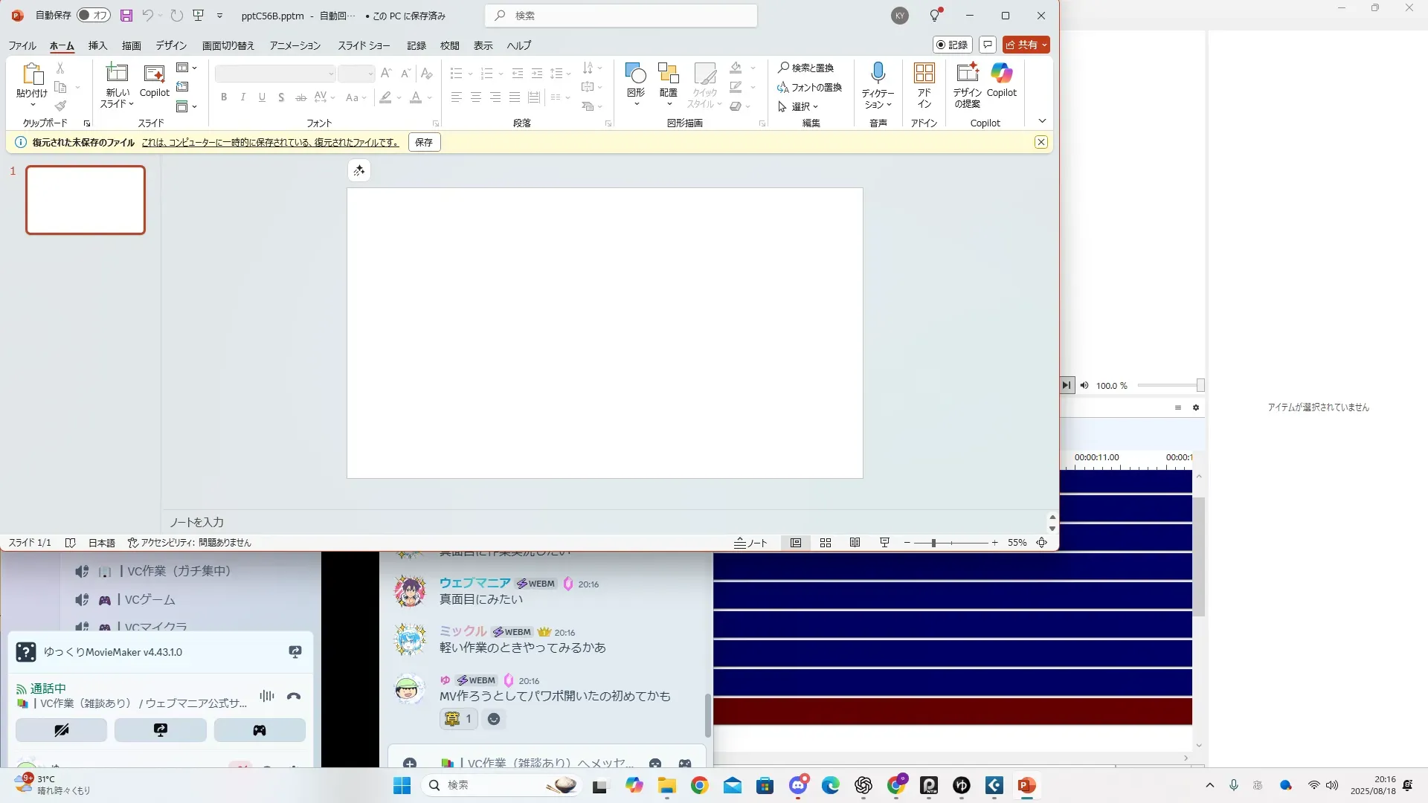Toggle bold formatting
Screen dimensions: 1428x803
tap(223, 97)
